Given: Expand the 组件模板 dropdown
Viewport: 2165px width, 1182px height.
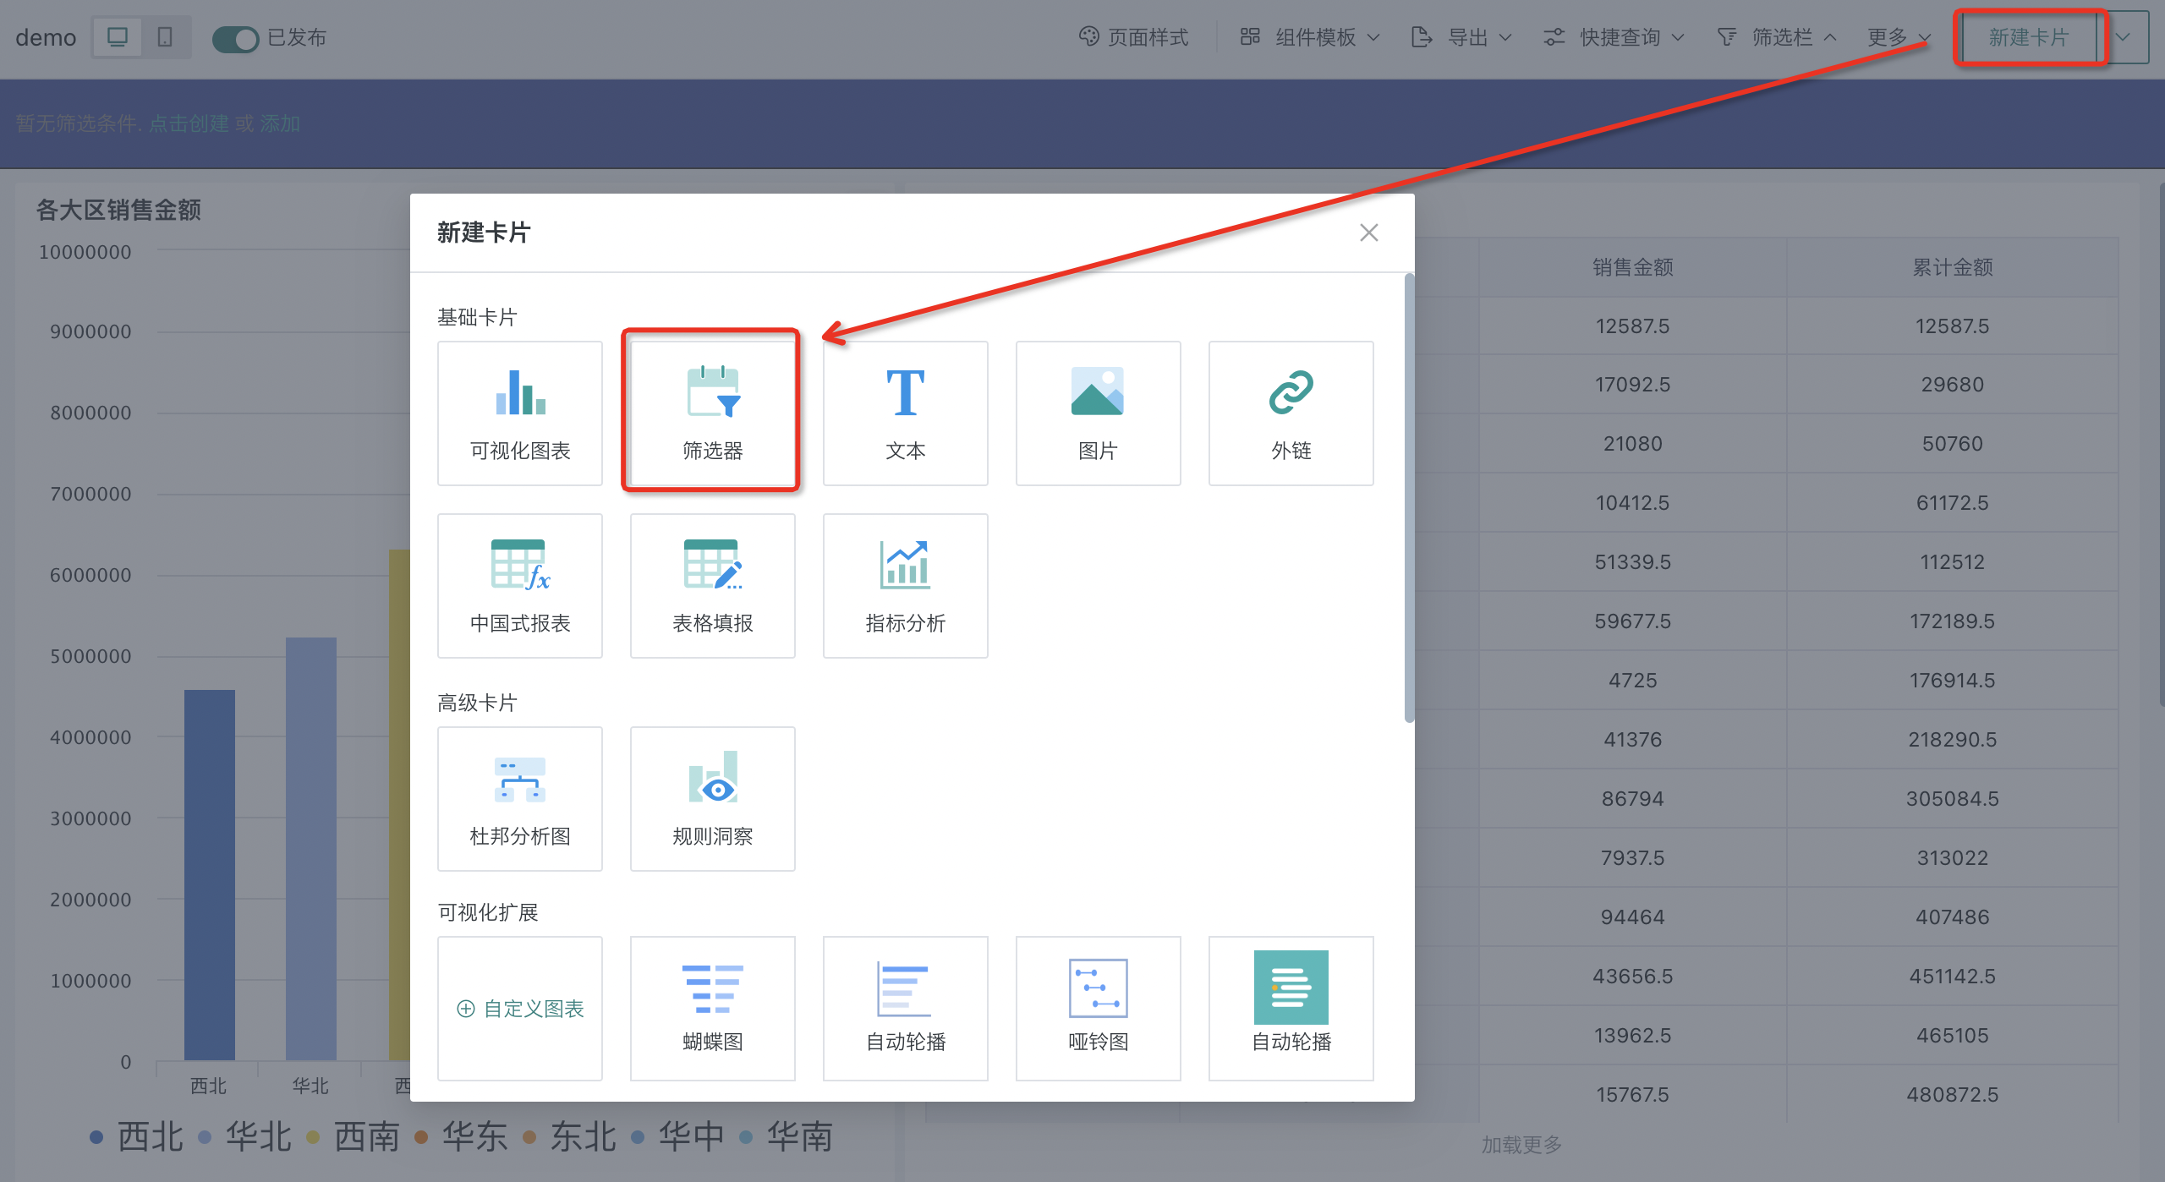Looking at the screenshot, I should coord(1310,37).
